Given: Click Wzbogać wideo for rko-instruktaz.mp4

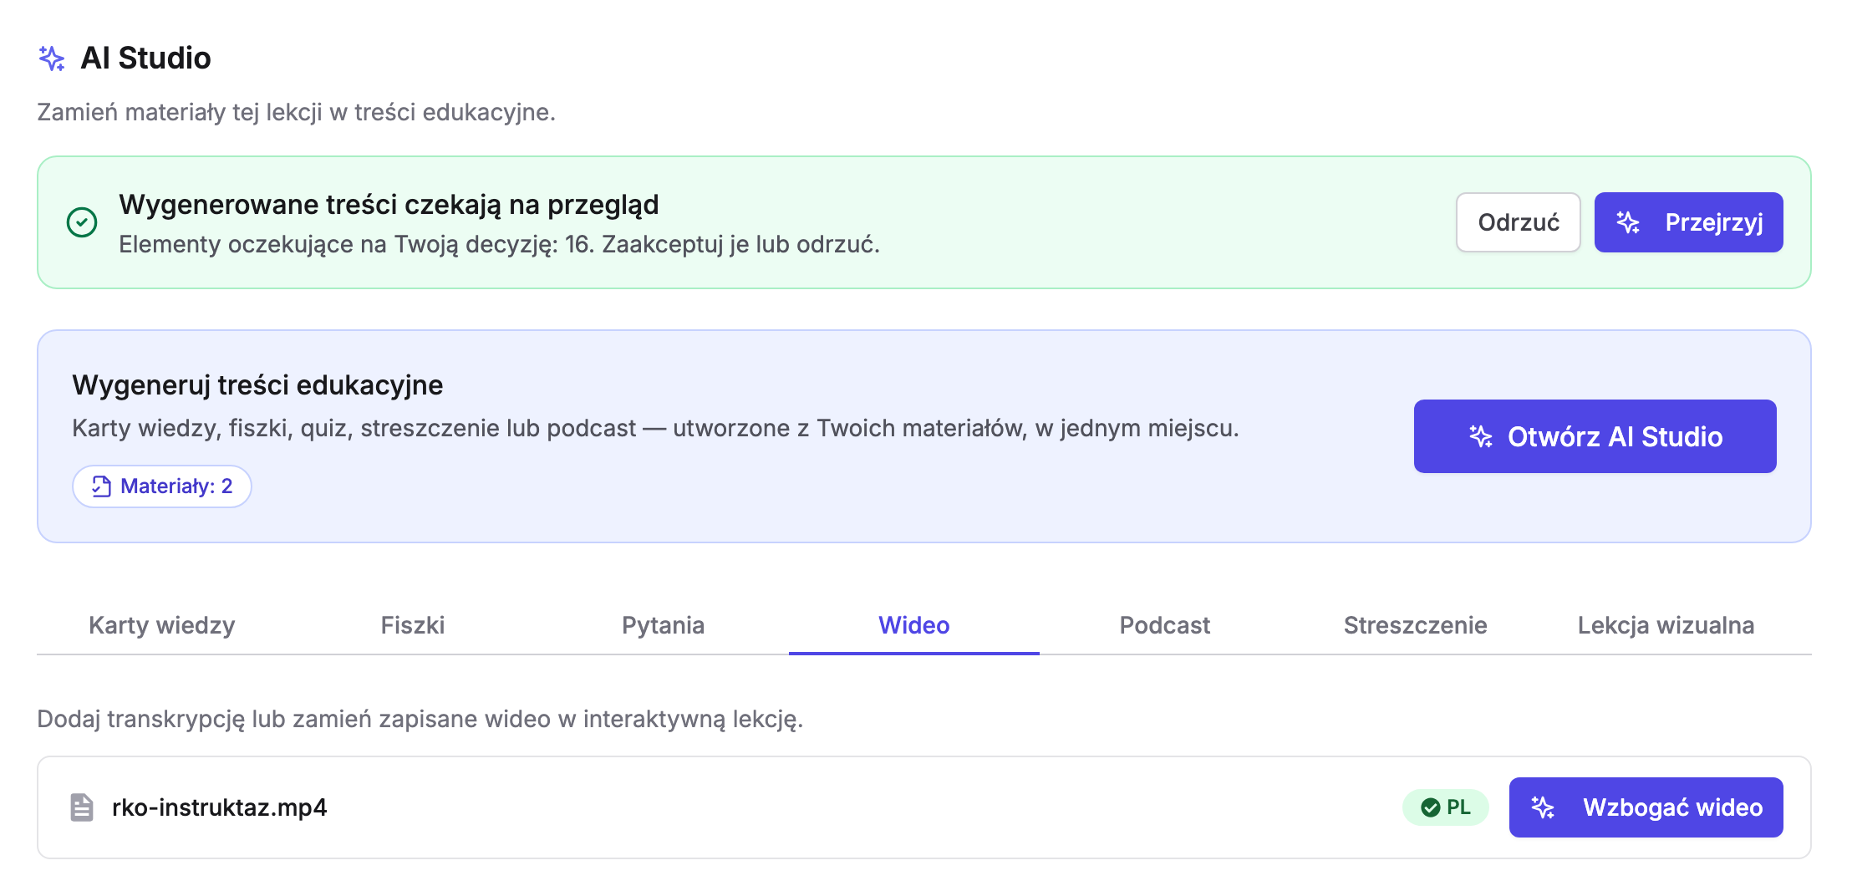Looking at the screenshot, I should (x=1646, y=807).
